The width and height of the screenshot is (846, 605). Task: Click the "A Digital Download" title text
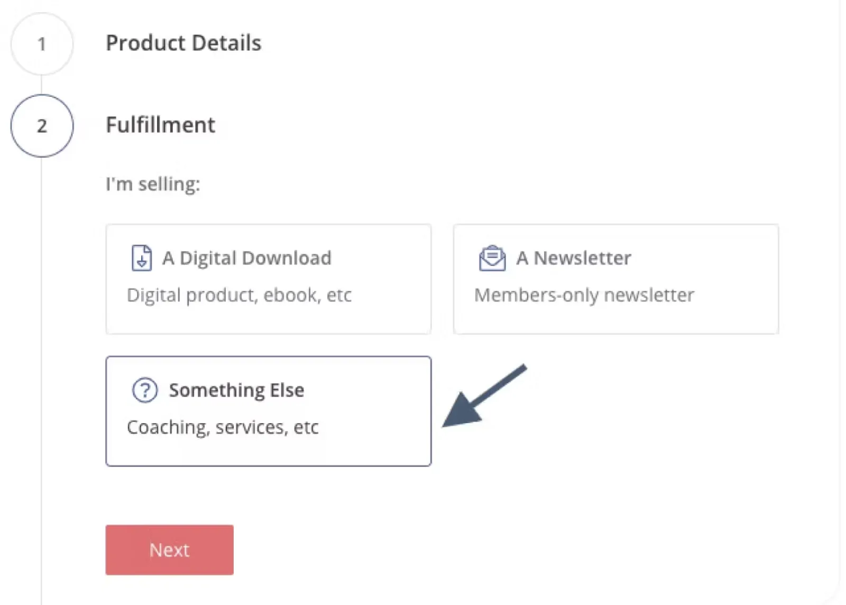[246, 258]
